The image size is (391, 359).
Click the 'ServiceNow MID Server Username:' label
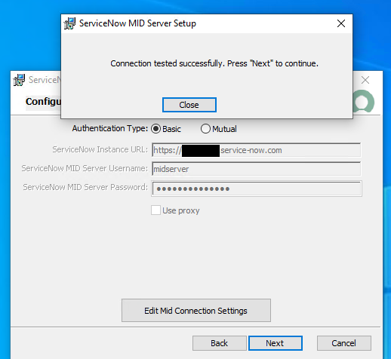(x=85, y=168)
